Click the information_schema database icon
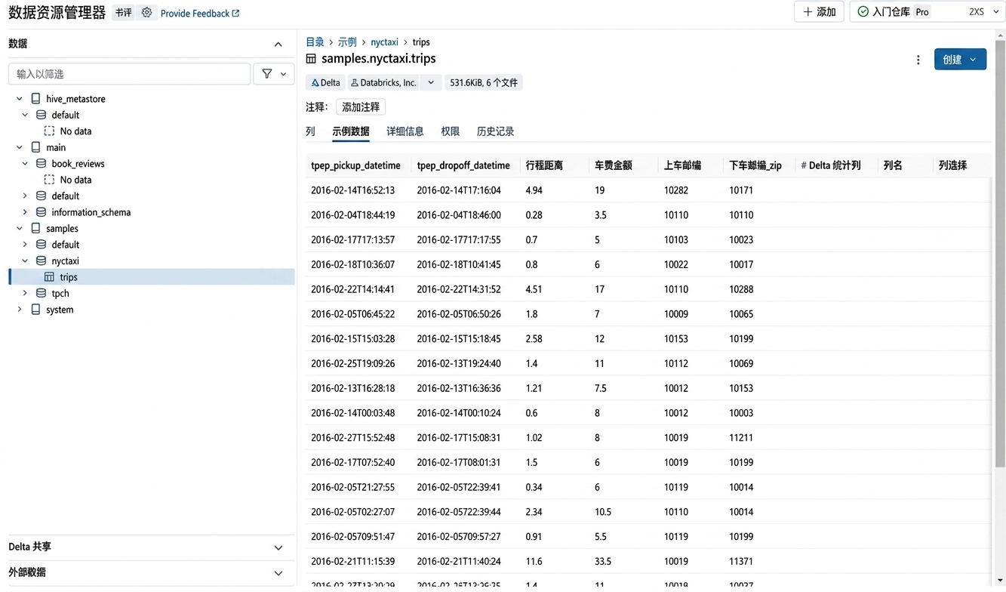 42,212
